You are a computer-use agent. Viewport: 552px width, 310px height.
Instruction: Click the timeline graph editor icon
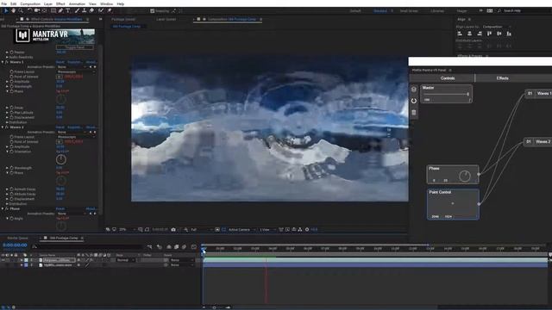coord(193,247)
